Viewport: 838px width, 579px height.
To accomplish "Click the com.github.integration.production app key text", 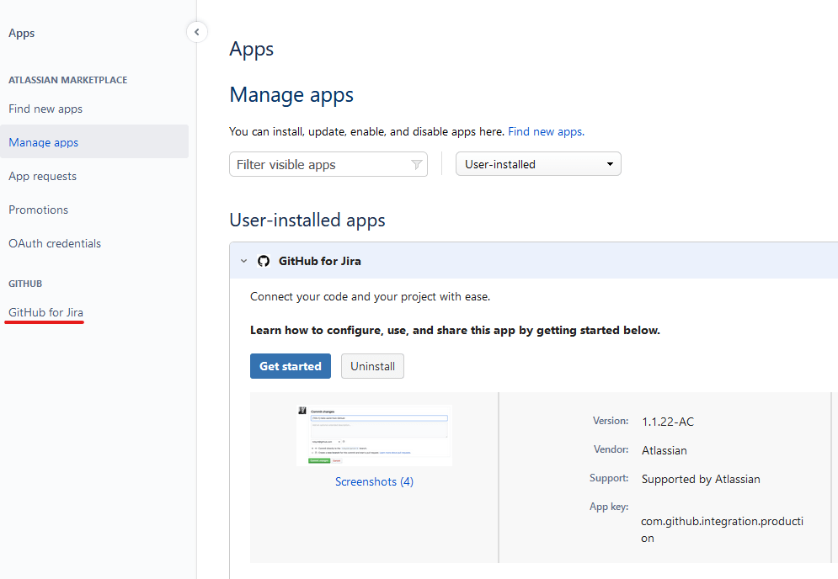I will [x=722, y=529].
